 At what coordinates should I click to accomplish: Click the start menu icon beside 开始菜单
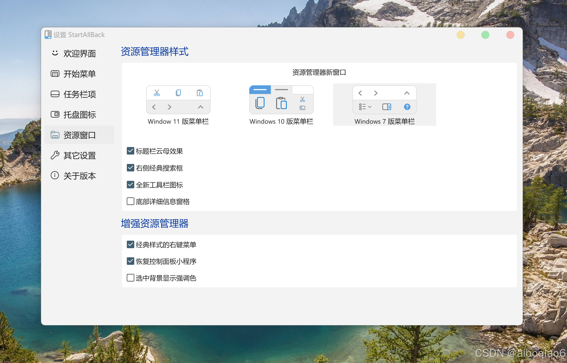point(55,74)
